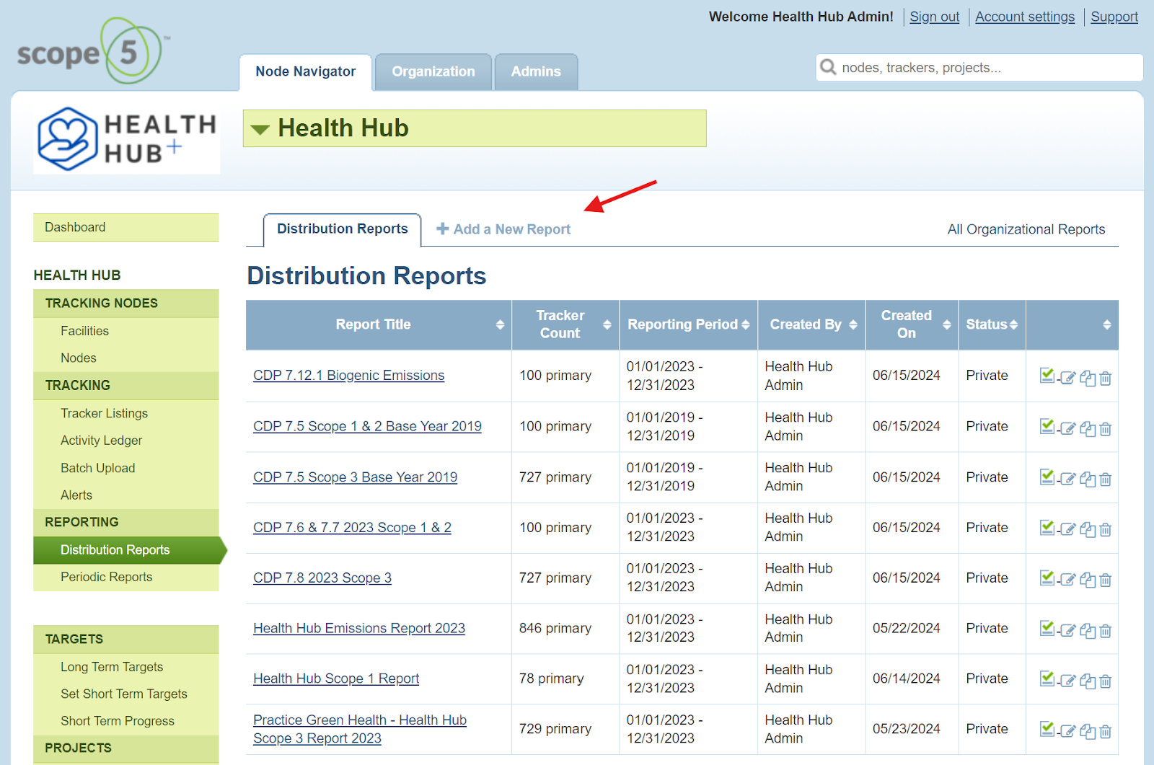The height and width of the screenshot is (765, 1154).
Task: Open the Health Hub Emissions Report 2023 link
Action: 359,629
